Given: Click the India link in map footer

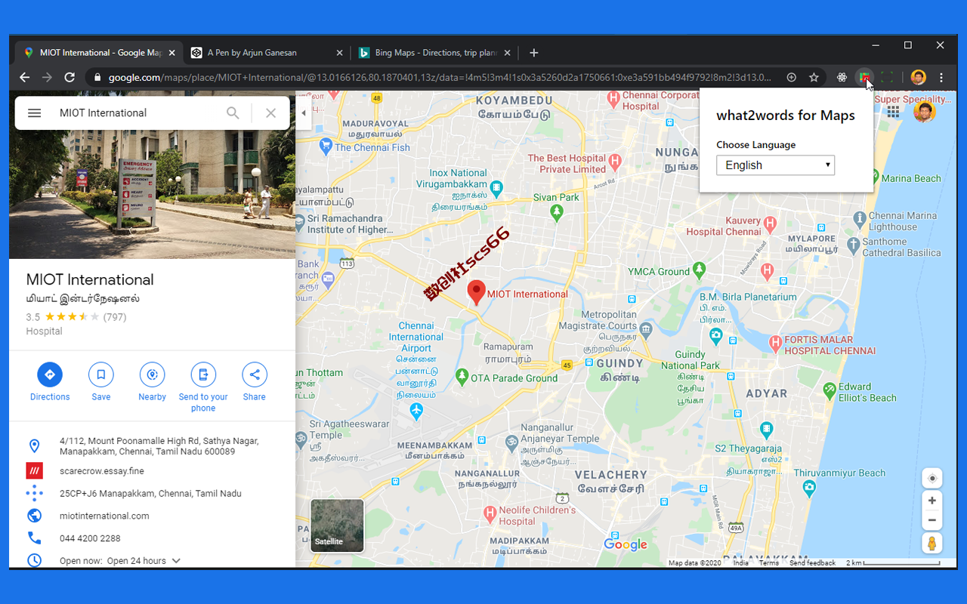Looking at the screenshot, I should tap(740, 562).
